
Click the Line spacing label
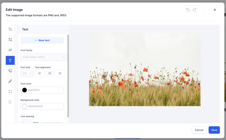coord(27,116)
